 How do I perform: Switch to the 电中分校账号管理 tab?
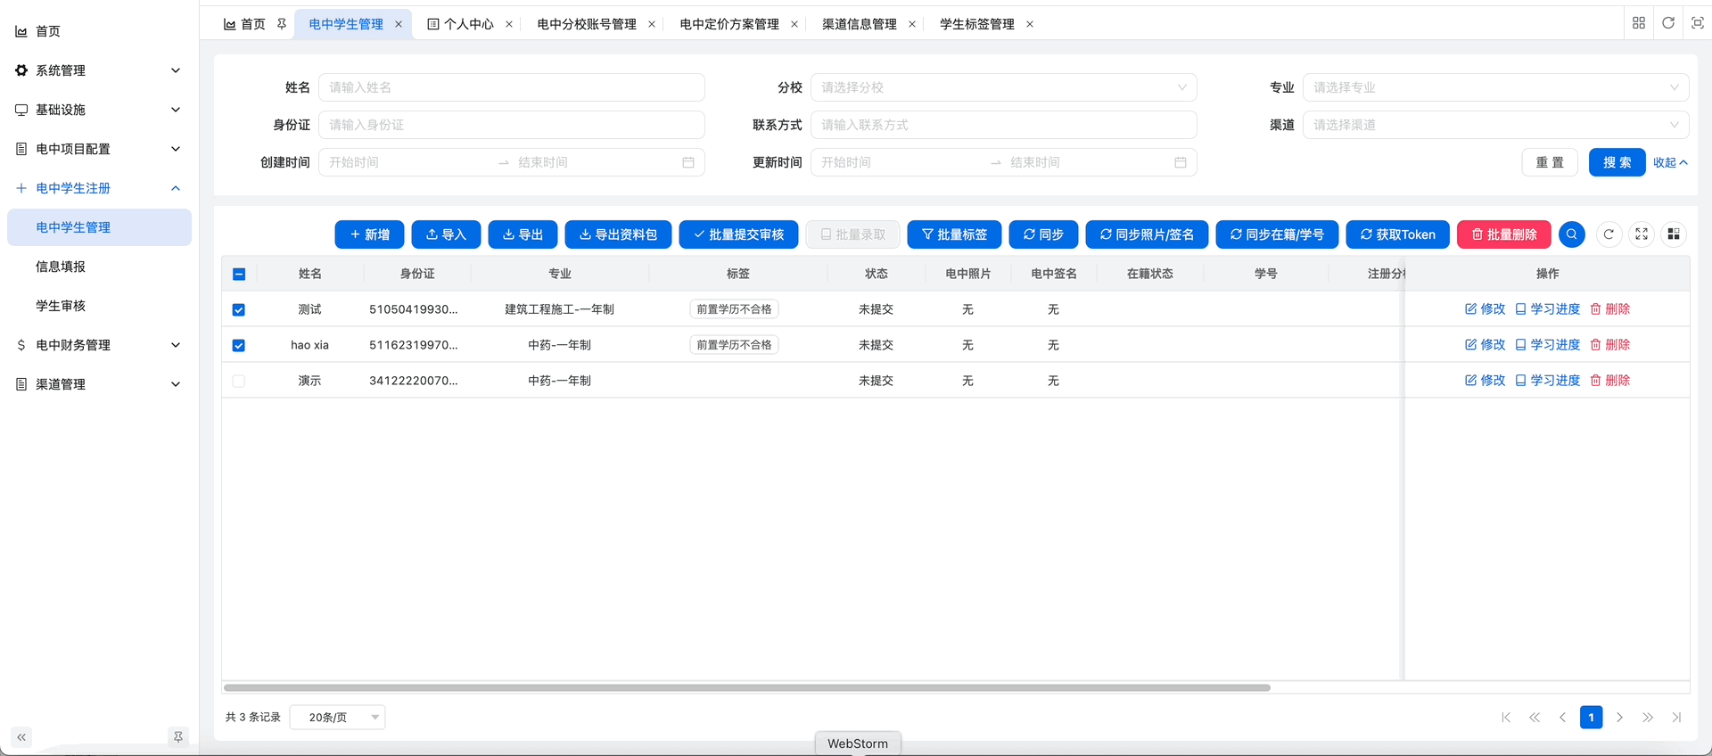pyautogui.click(x=587, y=24)
